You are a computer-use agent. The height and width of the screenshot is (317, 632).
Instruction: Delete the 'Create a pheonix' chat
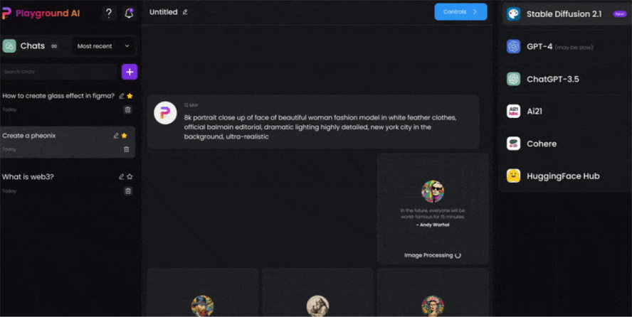click(x=127, y=149)
